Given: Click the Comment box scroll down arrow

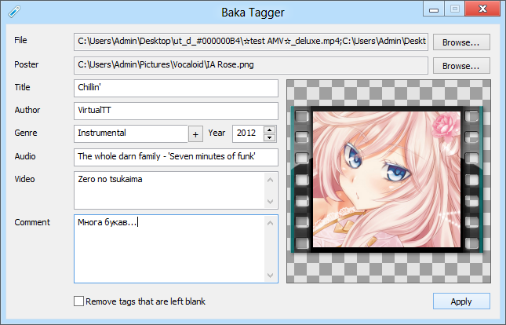Looking at the screenshot, I should tap(271, 276).
